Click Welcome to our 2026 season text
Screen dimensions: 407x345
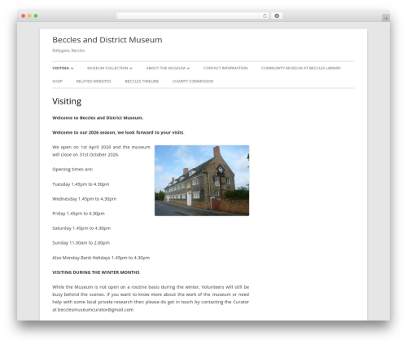[x=118, y=133]
